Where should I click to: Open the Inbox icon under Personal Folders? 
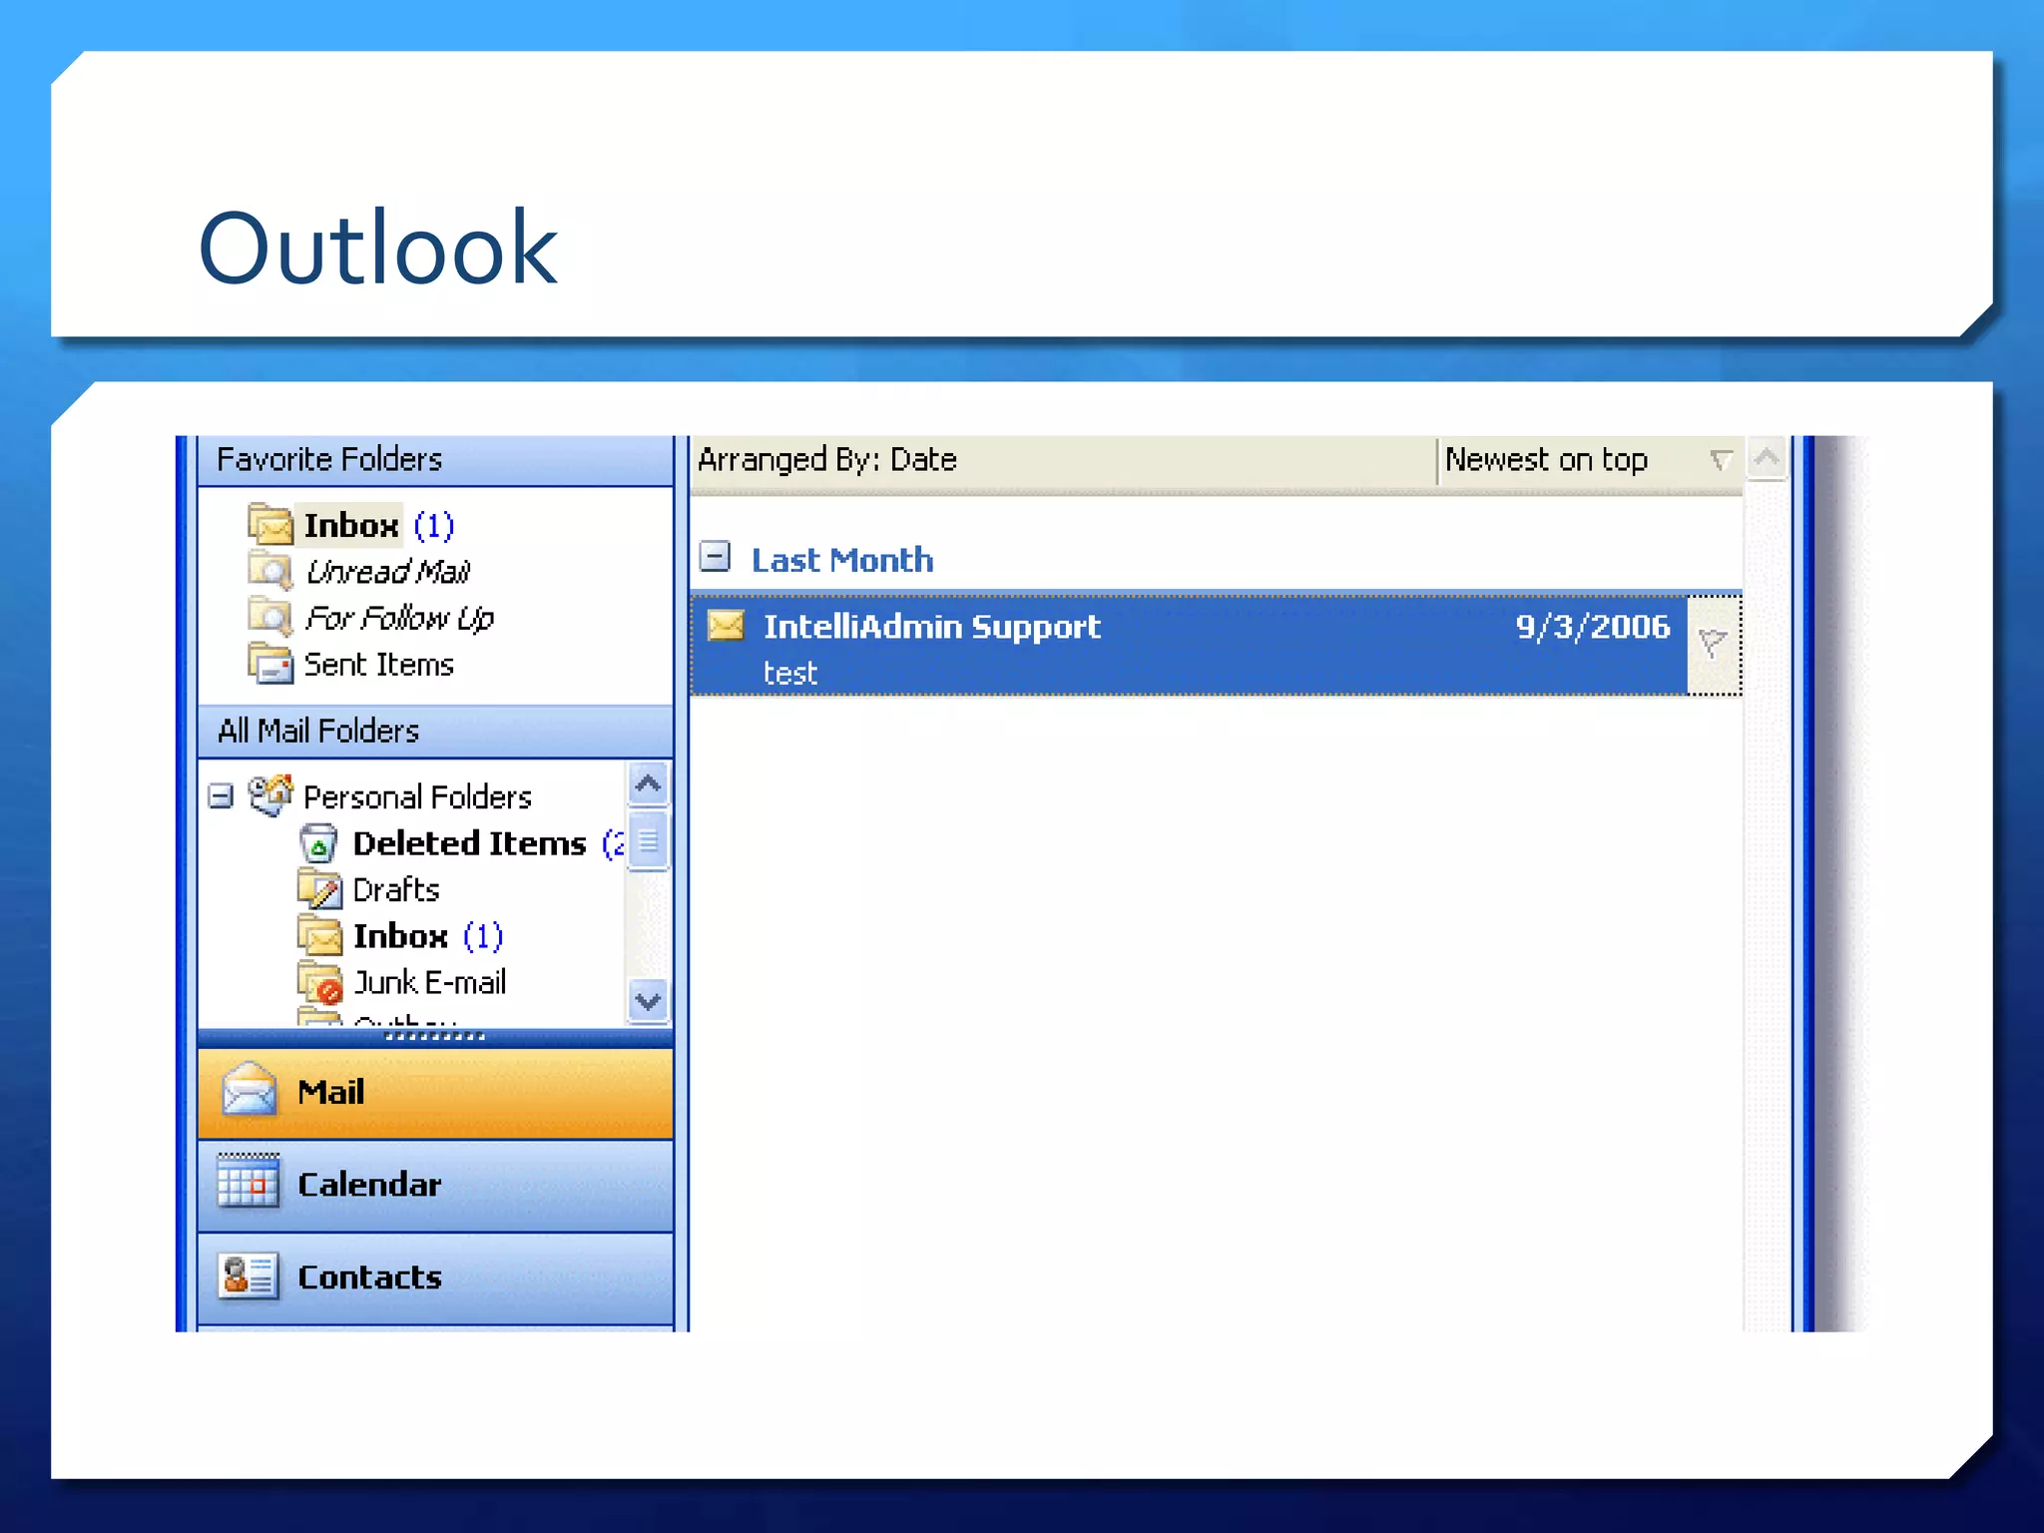click(319, 934)
